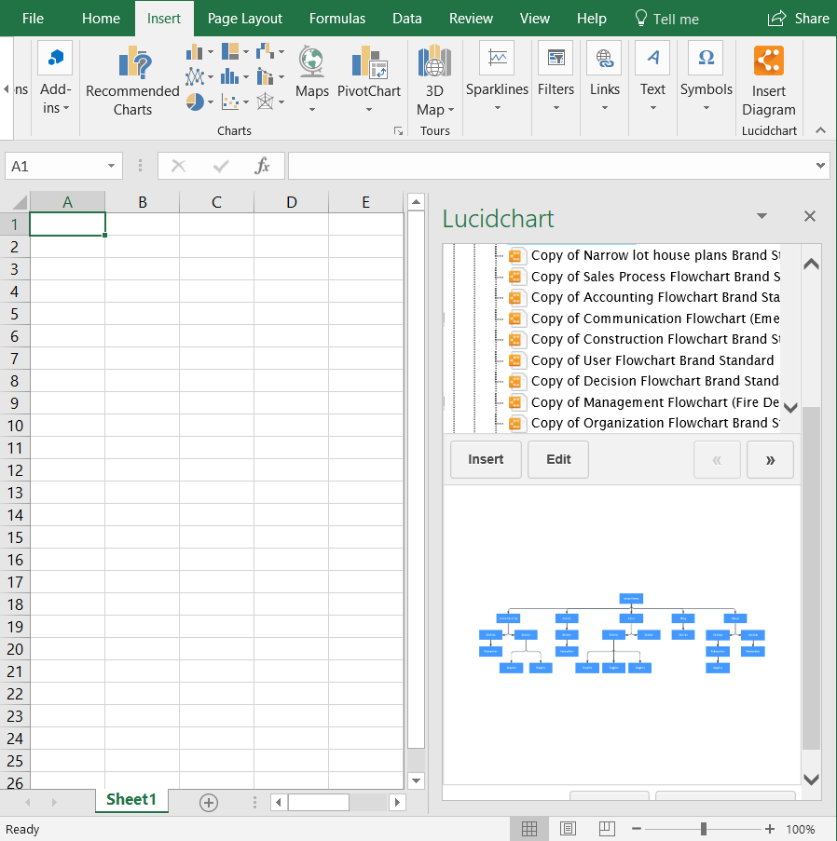Click the zoom slider handle

tap(704, 829)
